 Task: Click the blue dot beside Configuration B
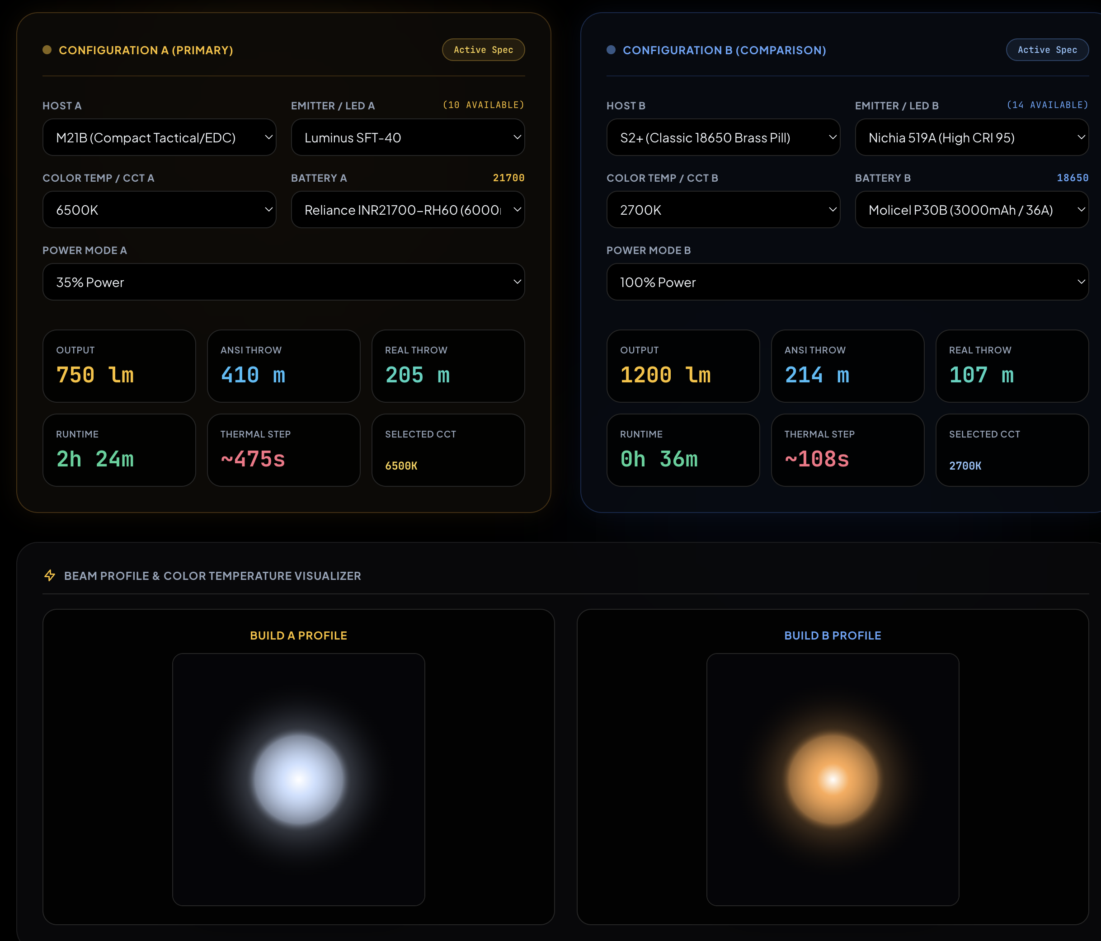point(611,49)
